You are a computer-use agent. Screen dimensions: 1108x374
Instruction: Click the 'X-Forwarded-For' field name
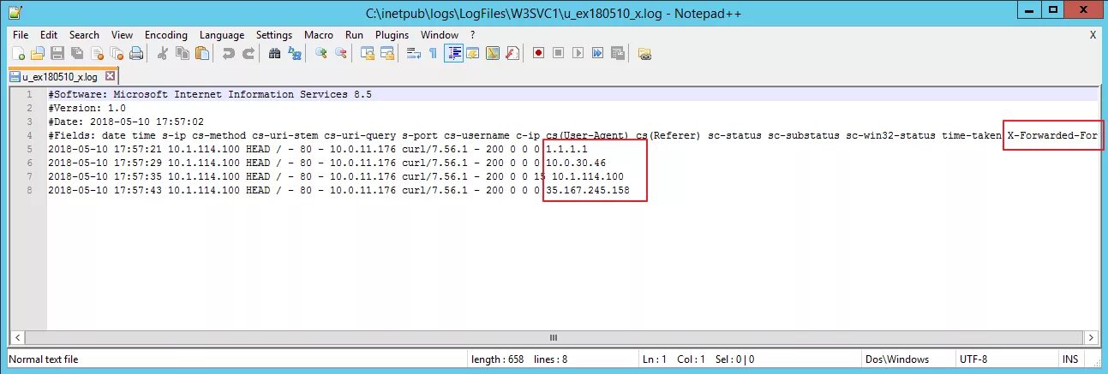[x=1052, y=135]
